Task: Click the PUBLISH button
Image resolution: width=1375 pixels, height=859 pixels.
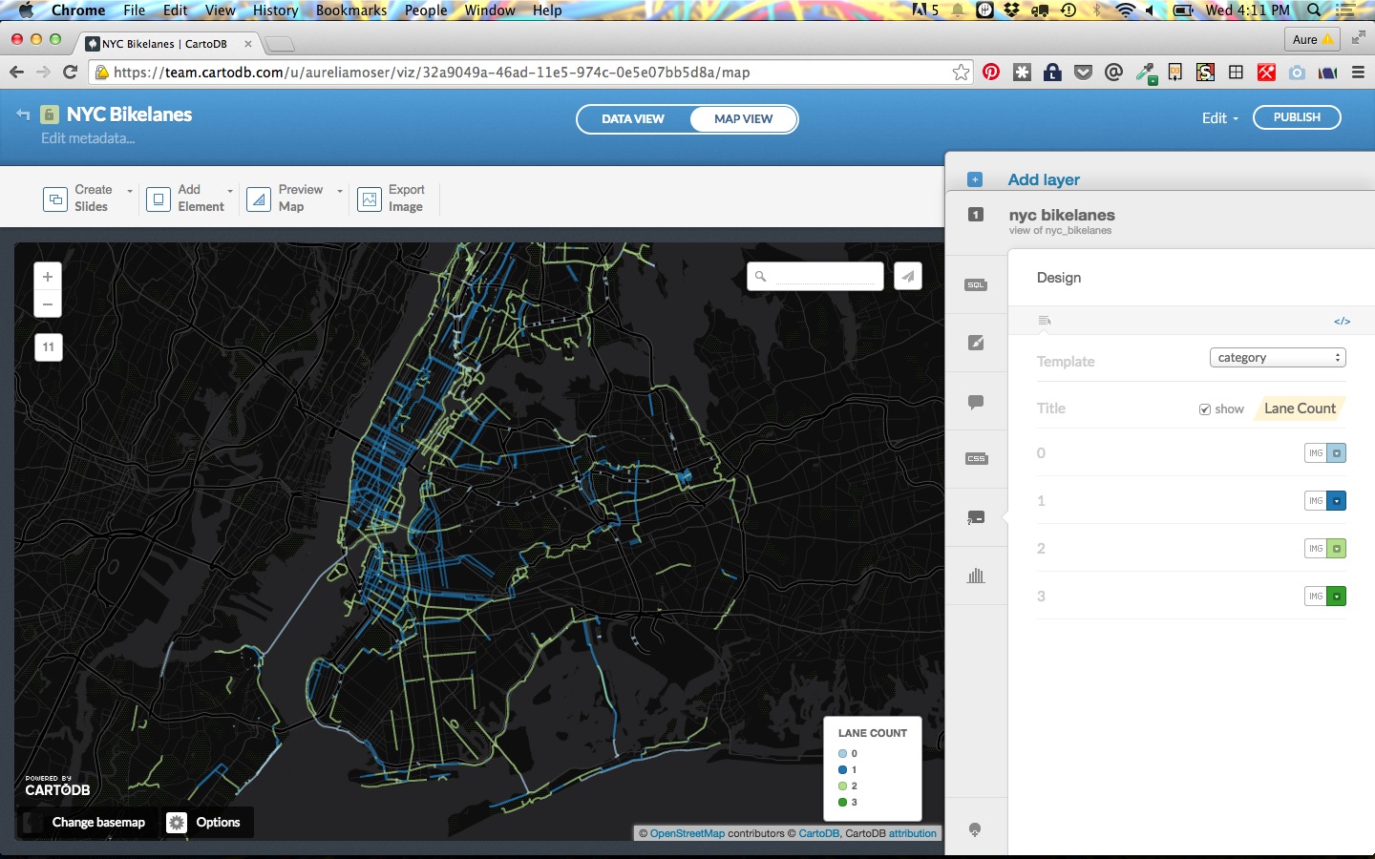Action: point(1297,117)
